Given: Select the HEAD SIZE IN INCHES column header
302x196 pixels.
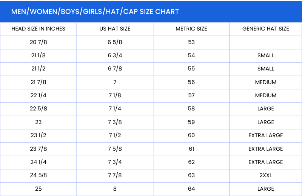Looking at the screenshot, I should coord(39,29).
